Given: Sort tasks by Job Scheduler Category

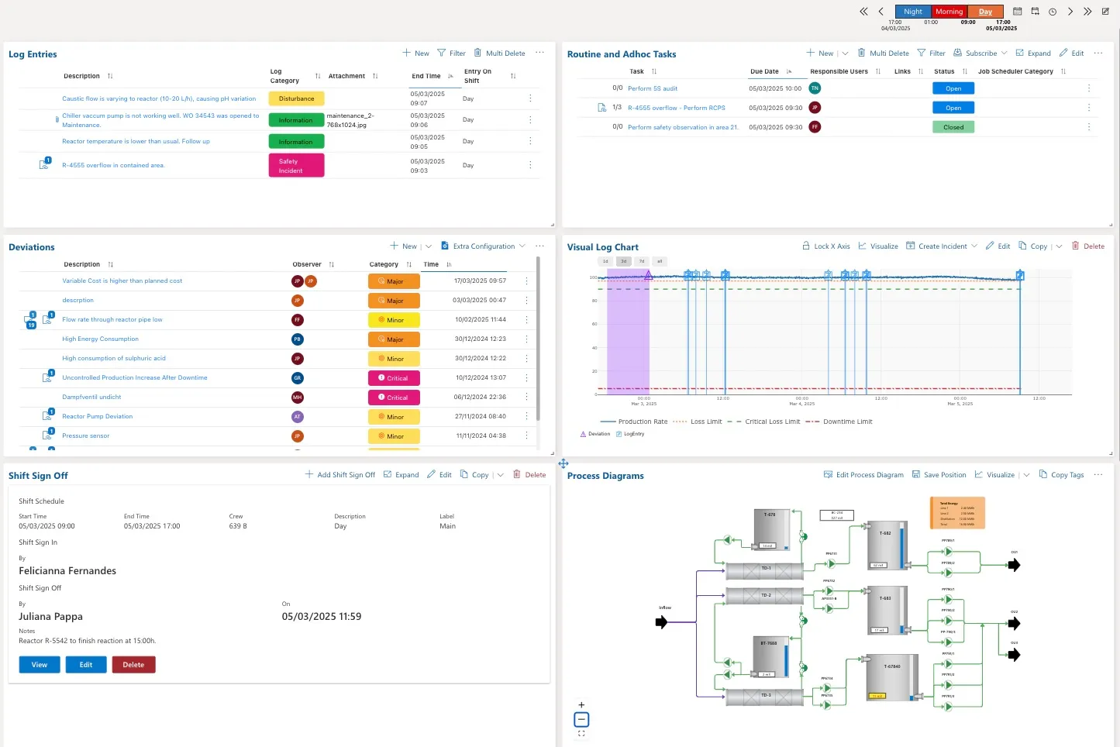Looking at the screenshot, I should 1063,71.
